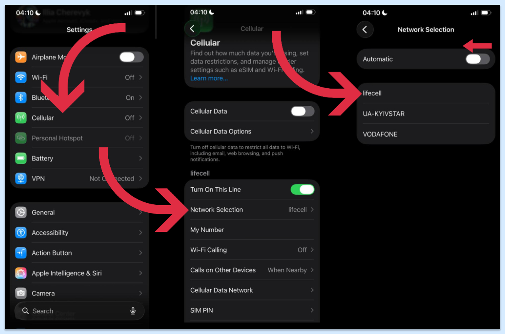Screen dimensions: 505x334
Task: Tap the VPN globe icon
Action: tap(21, 179)
